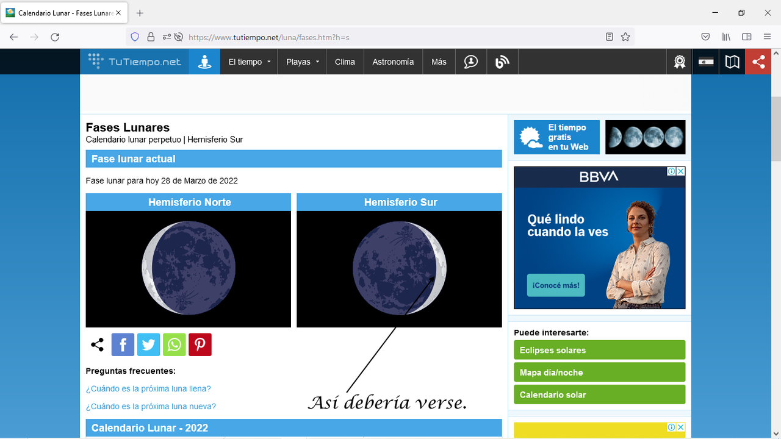Viewport: 781px width, 439px height.
Task: Close the BBVA ad with X icon
Action: click(681, 171)
